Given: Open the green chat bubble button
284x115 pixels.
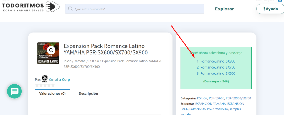Looking at the screenshot, I should pos(14,91).
